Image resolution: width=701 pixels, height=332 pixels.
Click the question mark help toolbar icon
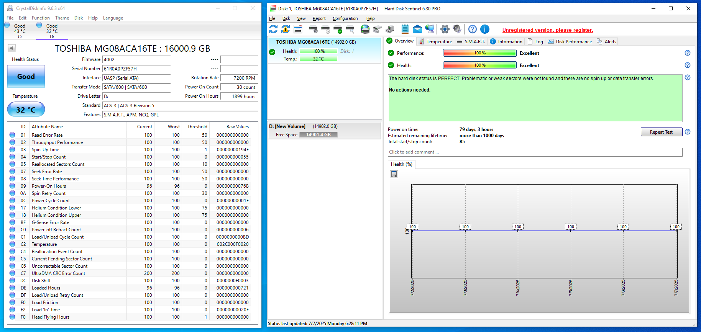click(x=473, y=29)
